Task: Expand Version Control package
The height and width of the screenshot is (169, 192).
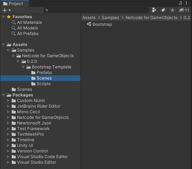Action: [x=8, y=151]
